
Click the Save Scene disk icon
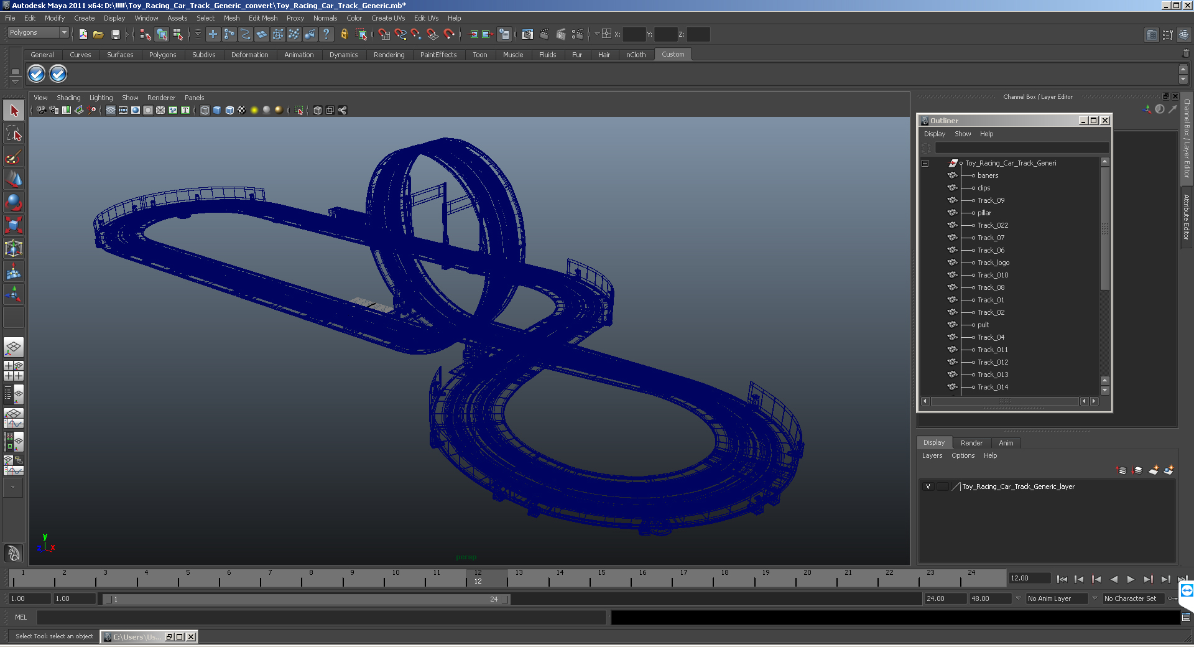pyautogui.click(x=115, y=34)
